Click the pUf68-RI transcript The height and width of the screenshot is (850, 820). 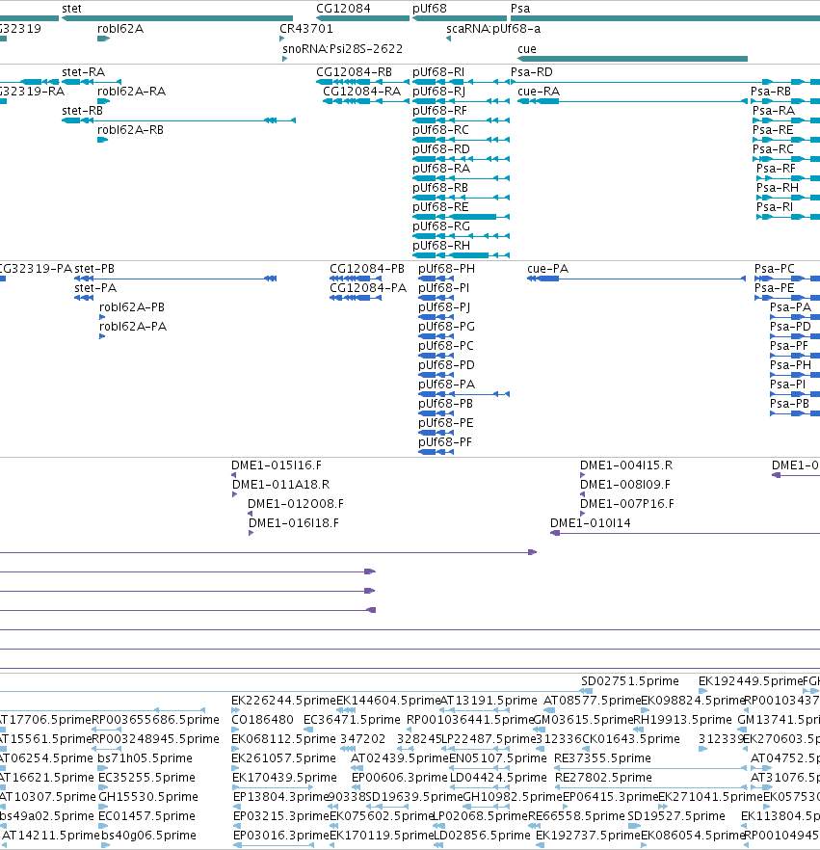462,82
